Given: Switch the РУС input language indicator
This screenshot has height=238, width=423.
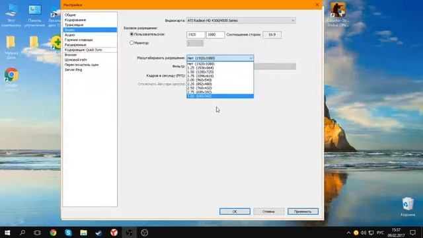Looking at the screenshot, I should [380, 233].
